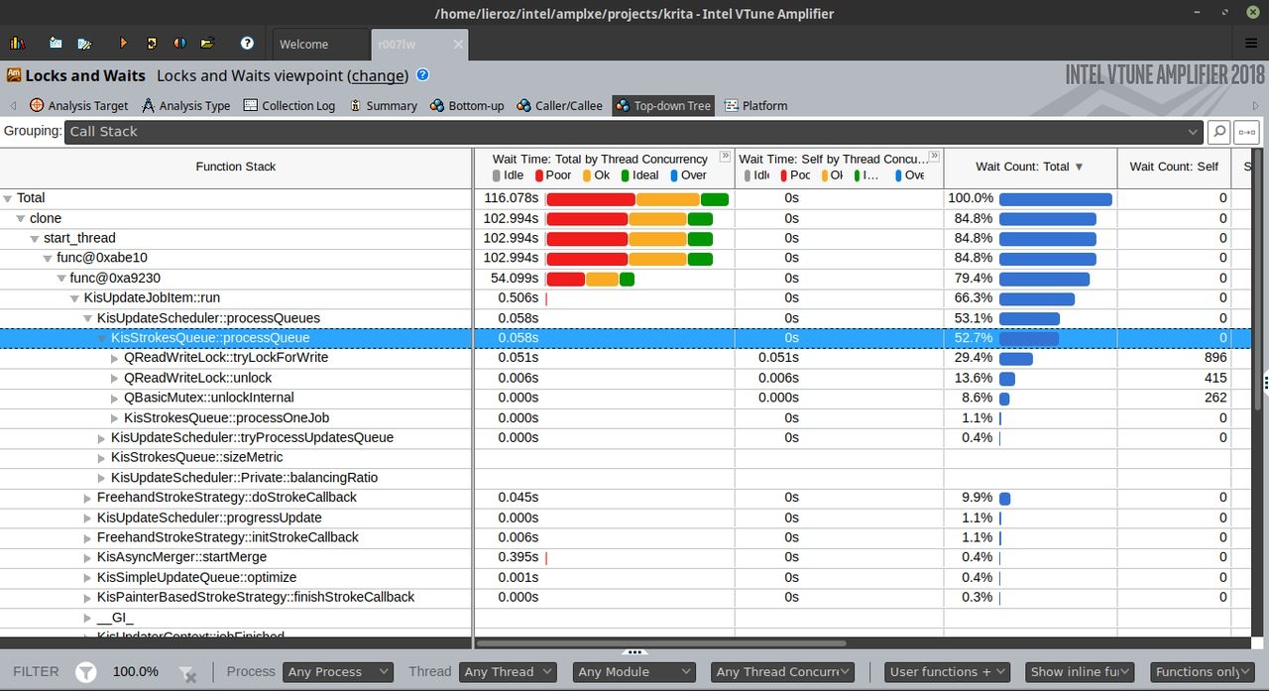
Task: Open Project Properties from the toolbar icon
Action: (85, 44)
